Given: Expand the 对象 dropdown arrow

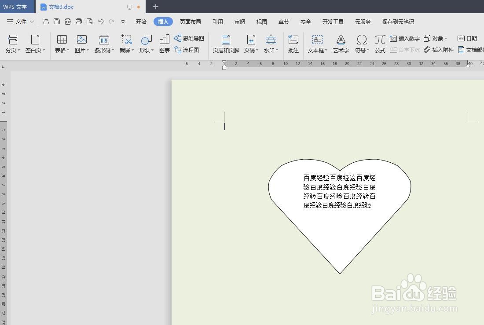Looking at the screenshot, I should (446, 39).
